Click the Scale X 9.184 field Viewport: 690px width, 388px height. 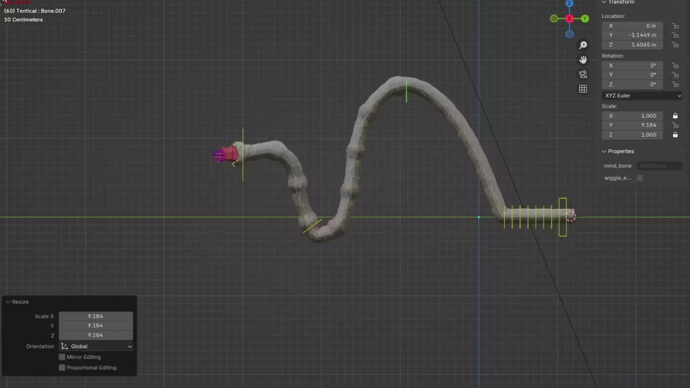(96, 317)
